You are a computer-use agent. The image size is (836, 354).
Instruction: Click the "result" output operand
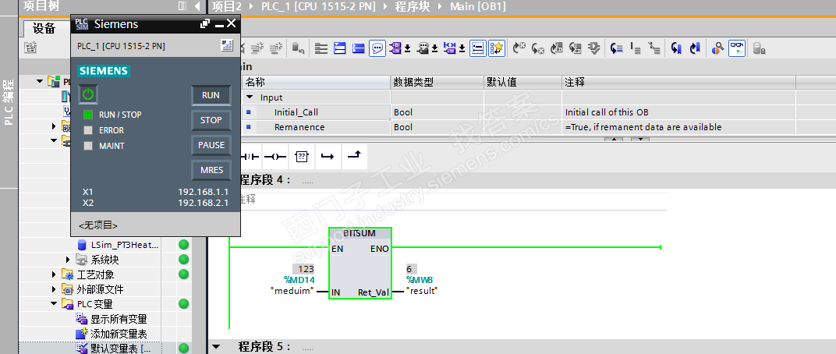pos(422,291)
